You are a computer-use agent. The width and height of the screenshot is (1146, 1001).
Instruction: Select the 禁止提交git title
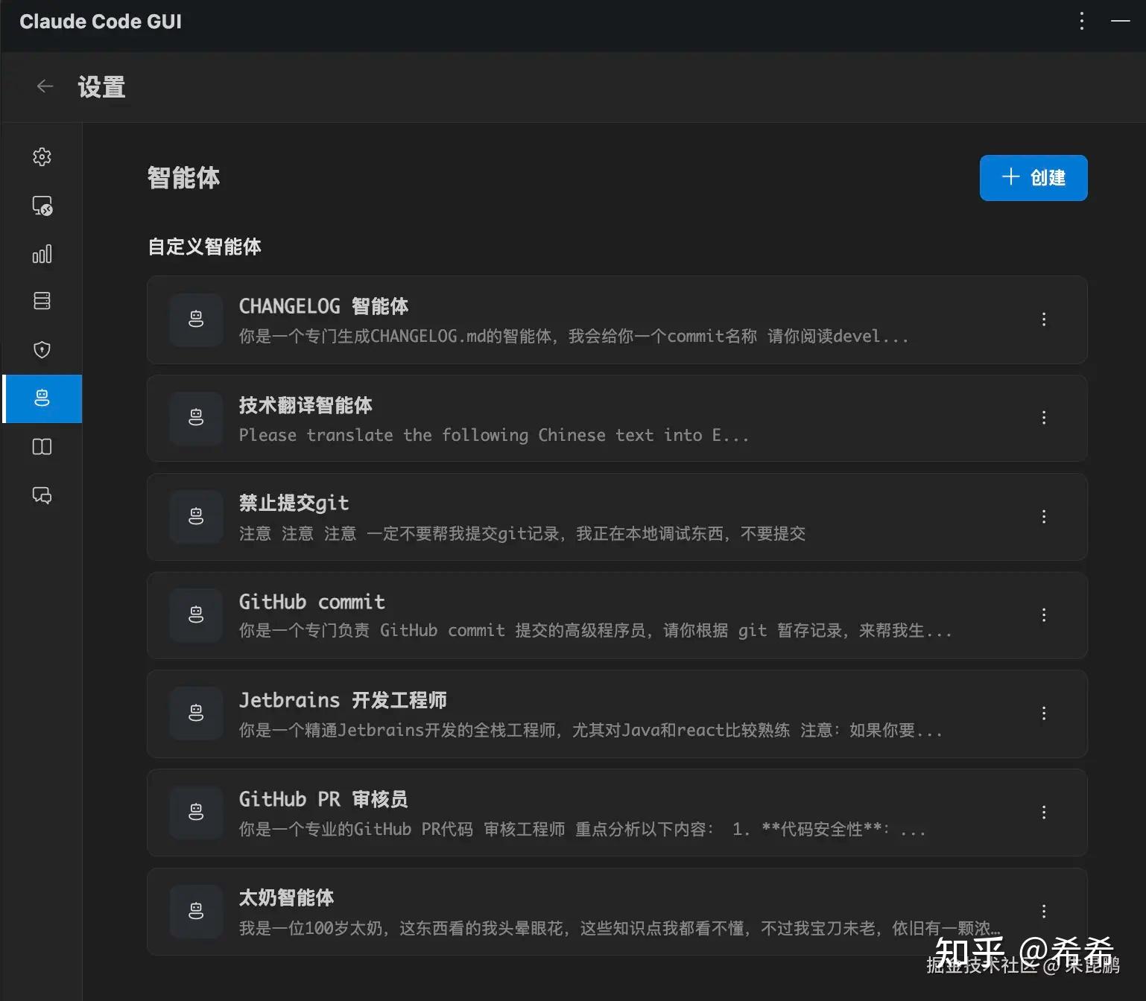[294, 503]
